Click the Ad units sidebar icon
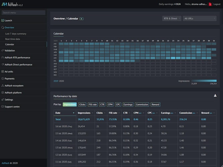Viewport: 223px width, 167px height. coord(3,71)
